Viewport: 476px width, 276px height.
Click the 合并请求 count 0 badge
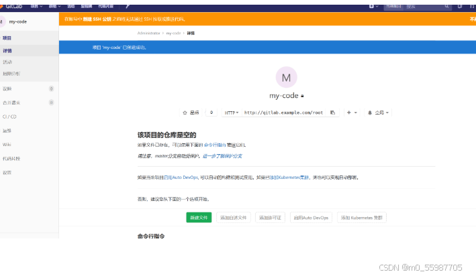click(x=51, y=102)
